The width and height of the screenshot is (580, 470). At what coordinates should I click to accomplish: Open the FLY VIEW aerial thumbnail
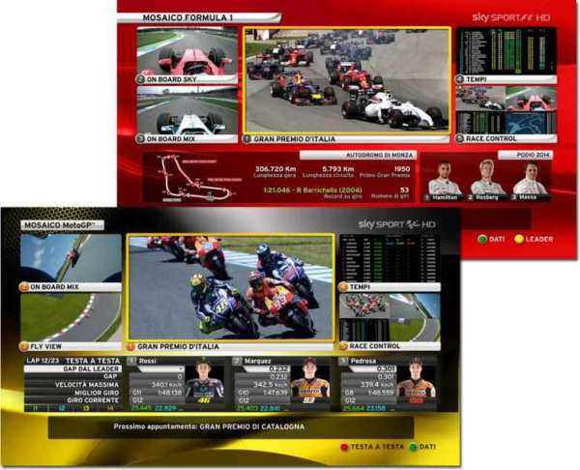[x=71, y=317]
